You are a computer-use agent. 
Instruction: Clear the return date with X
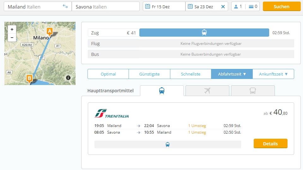pos(223,7)
